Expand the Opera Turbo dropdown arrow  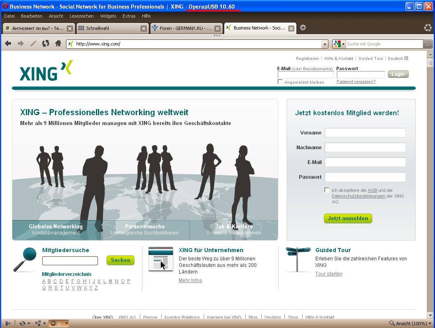pos(66,323)
